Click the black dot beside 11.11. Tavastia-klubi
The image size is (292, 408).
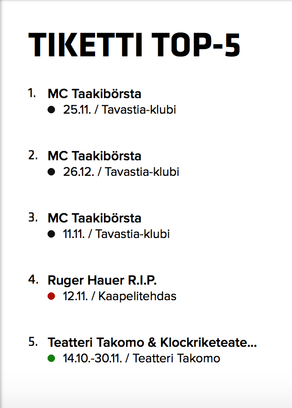tap(51, 234)
